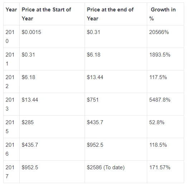
Task: Click the $952.5 end price for 2016
Action: pos(95,145)
